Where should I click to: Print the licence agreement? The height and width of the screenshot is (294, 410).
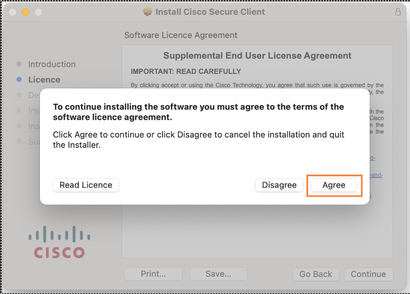(153, 274)
